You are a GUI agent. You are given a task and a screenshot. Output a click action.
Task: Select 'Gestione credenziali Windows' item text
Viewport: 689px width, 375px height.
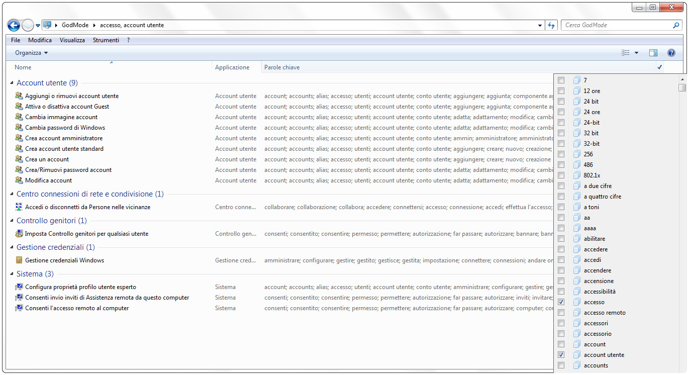click(x=65, y=260)
